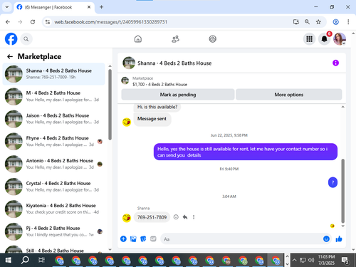Click Mark as pending button

point(178,95)
